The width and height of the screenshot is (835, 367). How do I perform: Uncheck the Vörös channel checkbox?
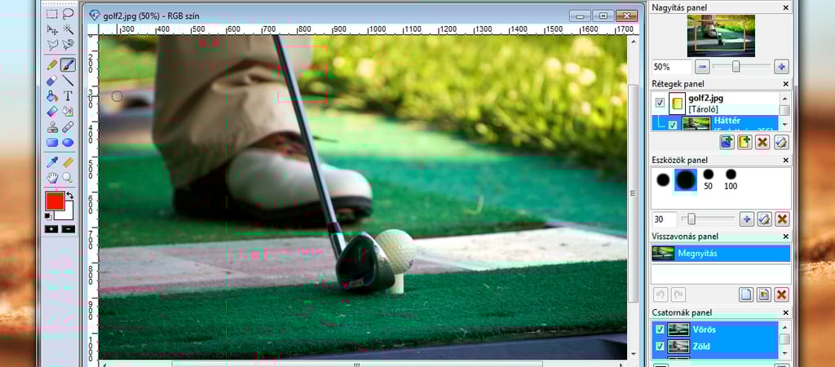[x=660, y=329]
